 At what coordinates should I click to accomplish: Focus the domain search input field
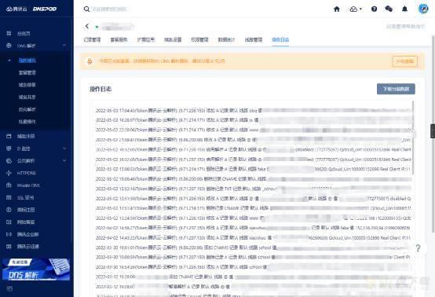tap(110, 9)
